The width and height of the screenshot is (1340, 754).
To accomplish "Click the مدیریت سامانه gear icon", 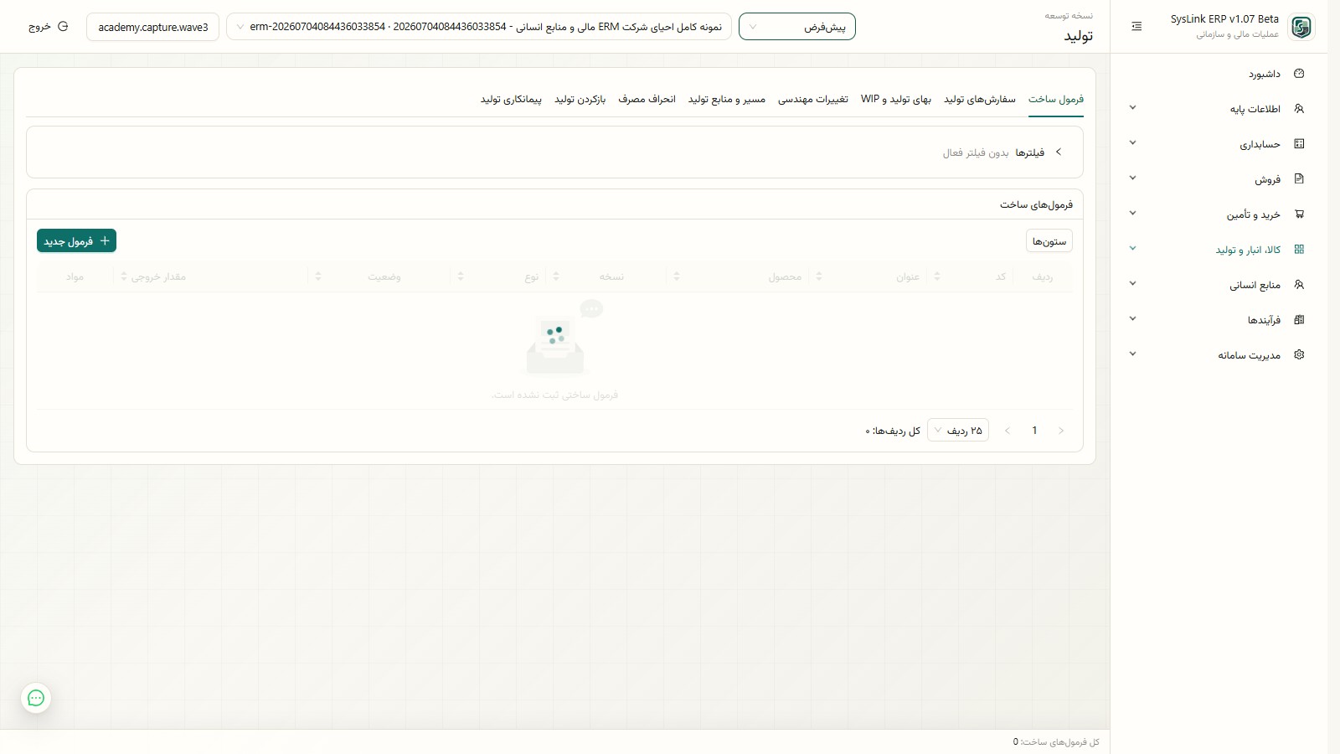I will pos(1299,355).
